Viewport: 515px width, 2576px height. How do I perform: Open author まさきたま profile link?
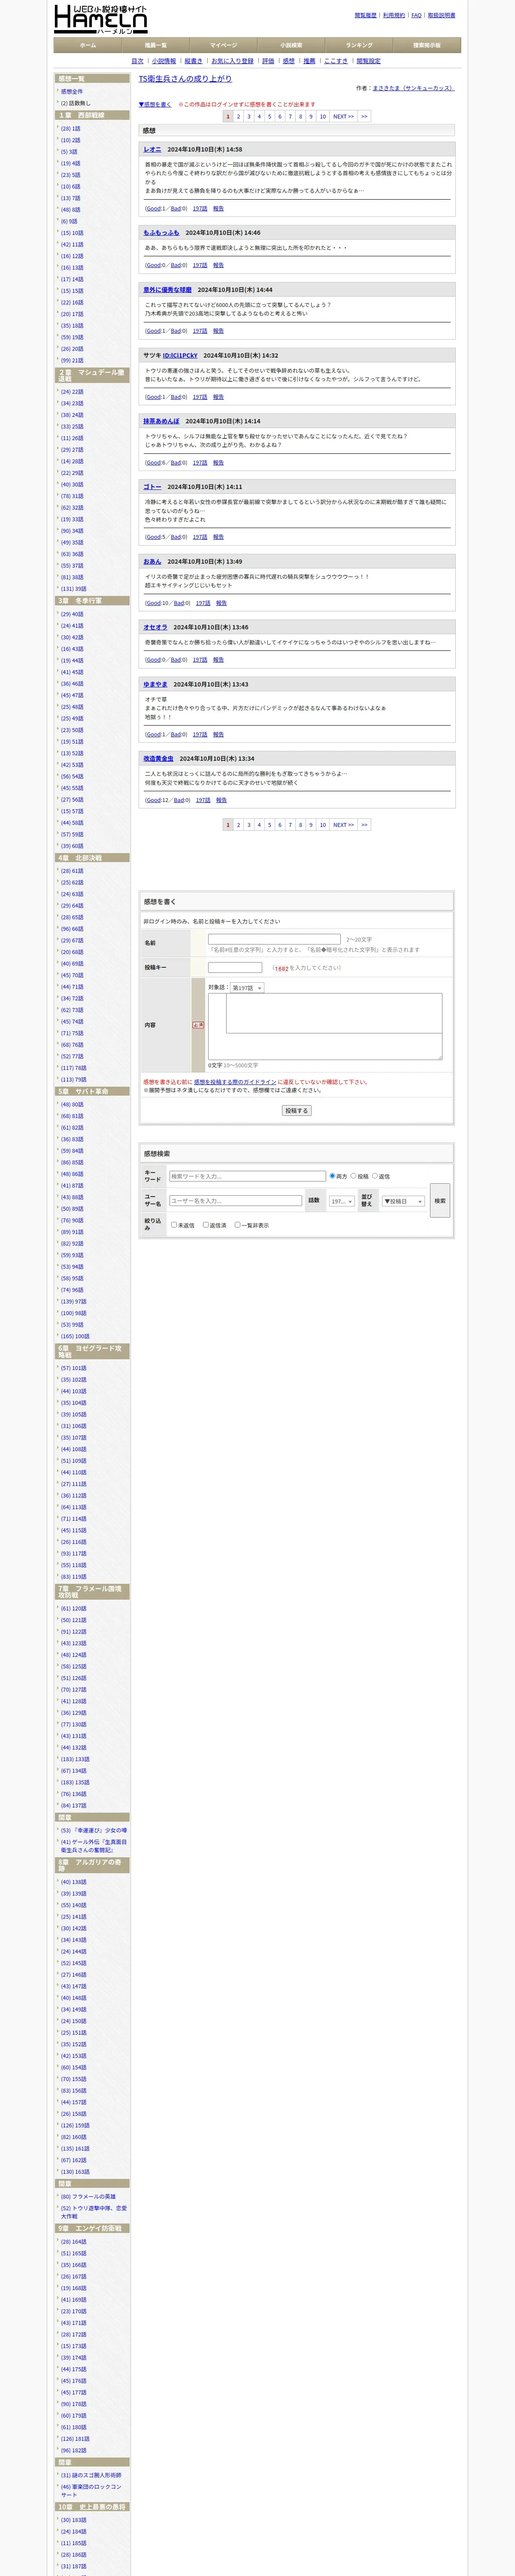click(414, 88)
